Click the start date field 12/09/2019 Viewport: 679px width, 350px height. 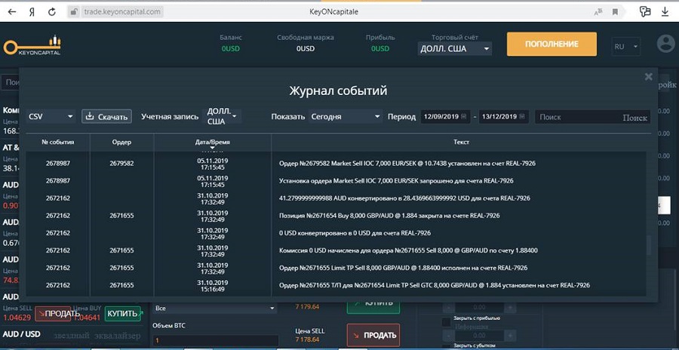point(446,116)
